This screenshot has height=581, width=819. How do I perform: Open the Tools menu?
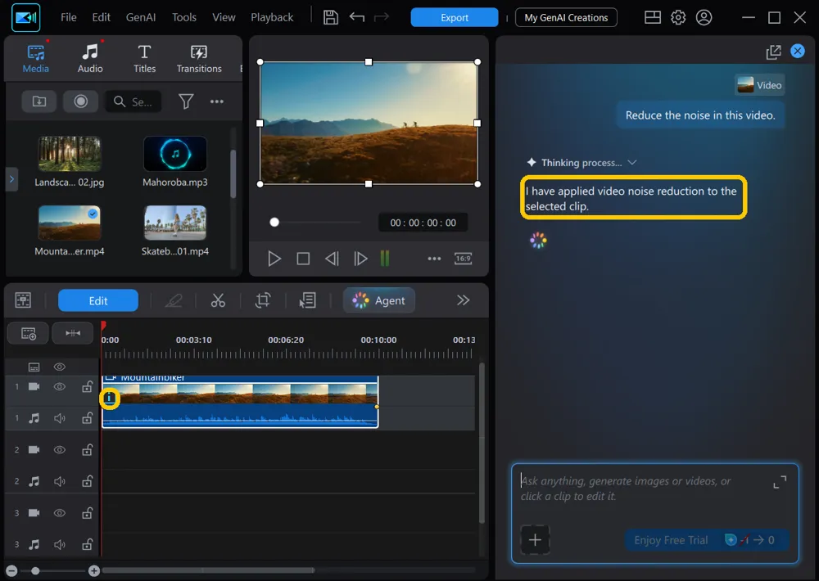(183, 17)
